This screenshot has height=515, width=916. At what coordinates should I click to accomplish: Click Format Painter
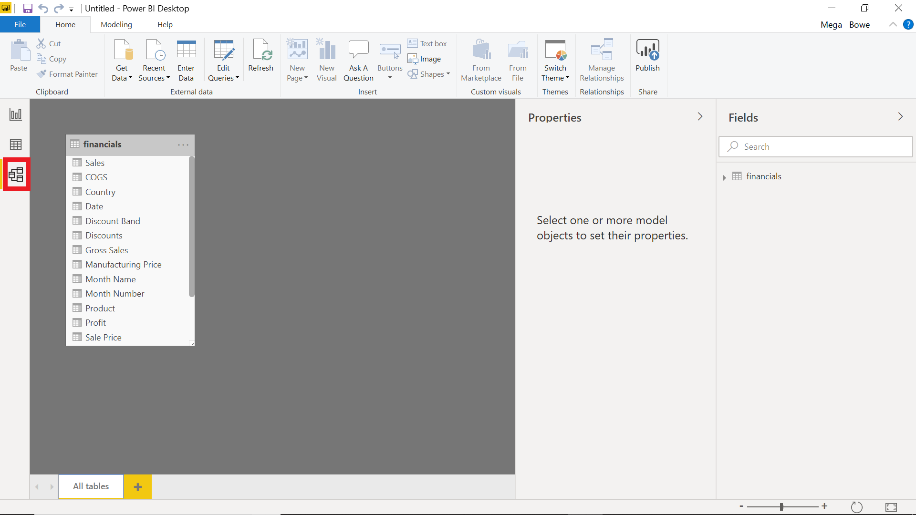click(67, 74)
